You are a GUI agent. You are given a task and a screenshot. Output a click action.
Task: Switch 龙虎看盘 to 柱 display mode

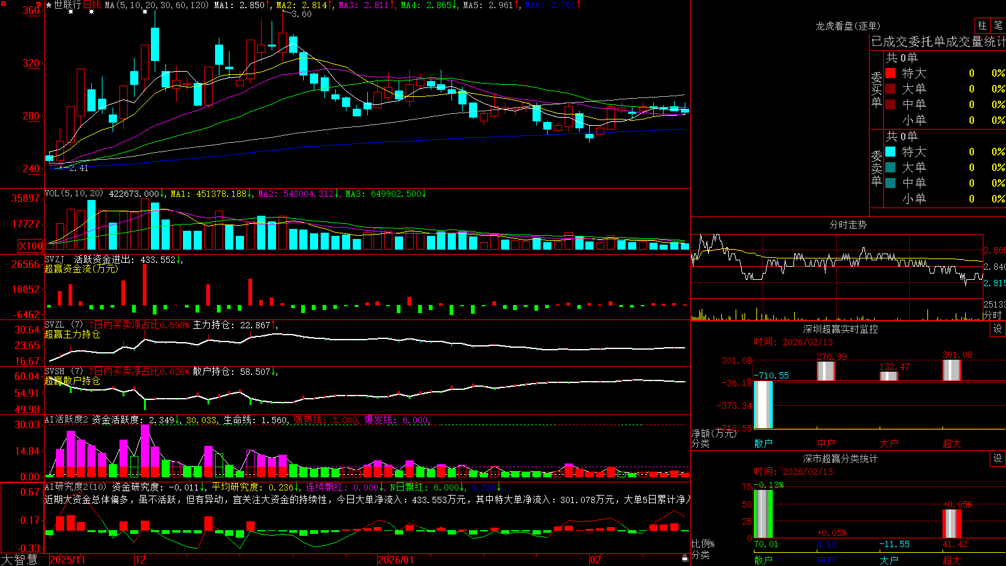982,26
